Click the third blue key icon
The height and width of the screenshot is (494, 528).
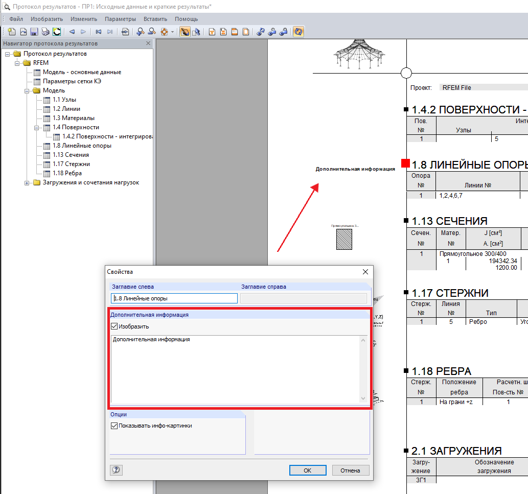click(x=284, y=32)
